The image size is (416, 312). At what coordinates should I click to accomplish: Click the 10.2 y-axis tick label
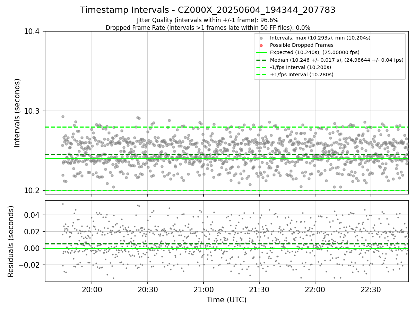(33, 191)
